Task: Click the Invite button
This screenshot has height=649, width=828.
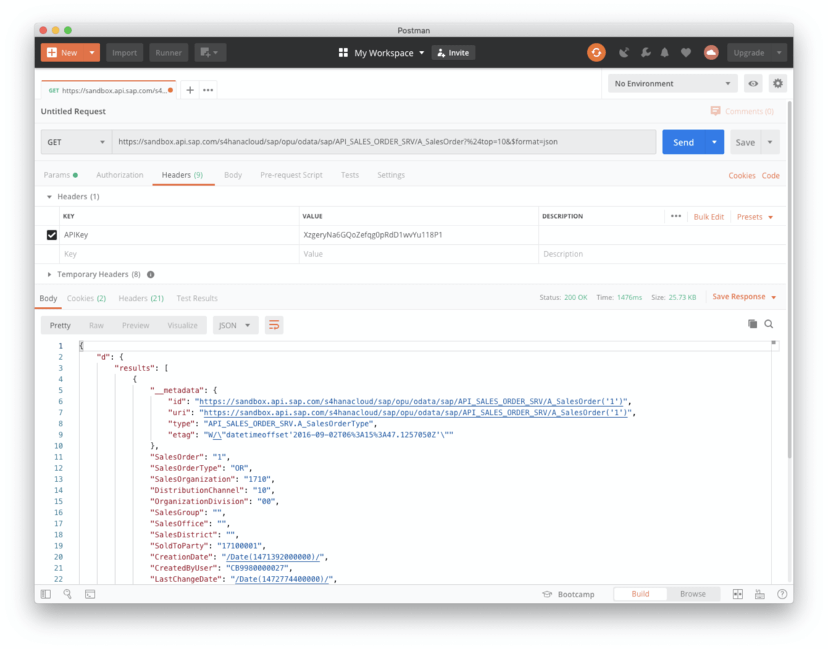Action: coord(453,53)
